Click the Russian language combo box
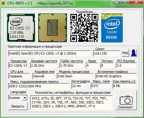Viewport: 144px width, 118px height. click(x=18, y=98)
